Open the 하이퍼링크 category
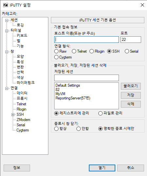The image size is (147, 176). 25,83
